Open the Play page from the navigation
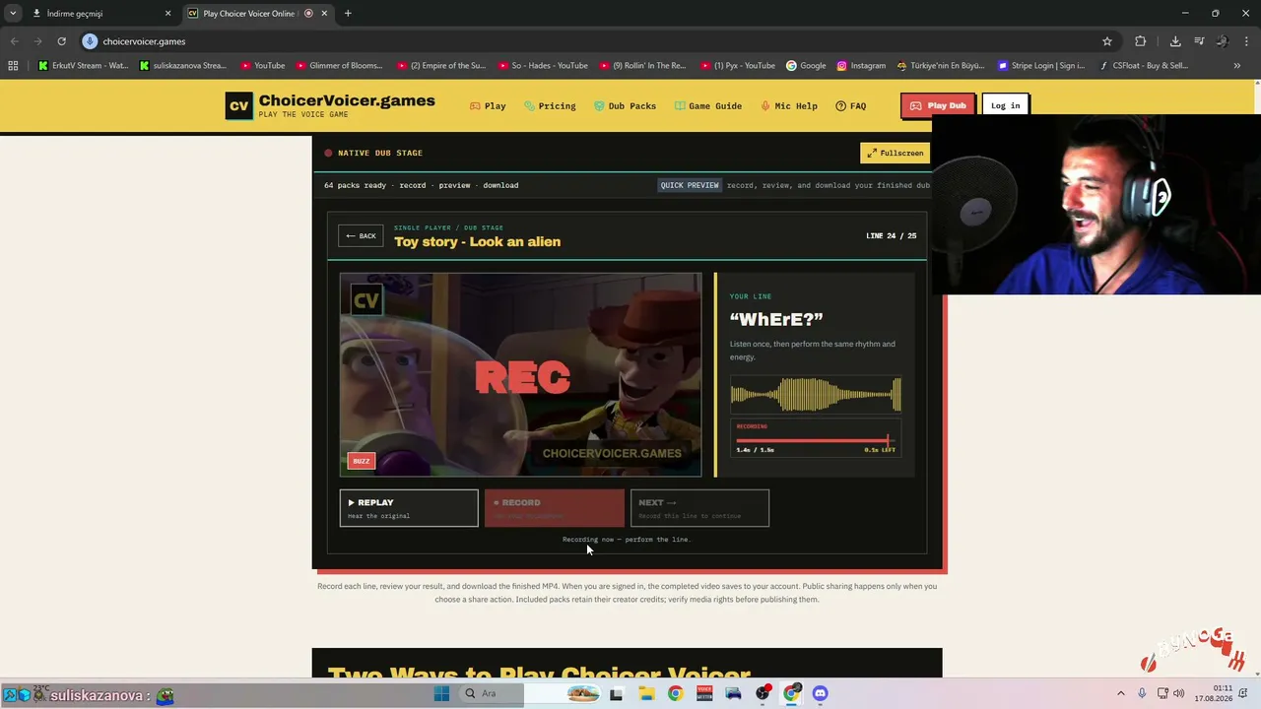This screenshot has width=1261, height=709. [x=488, y=105]
